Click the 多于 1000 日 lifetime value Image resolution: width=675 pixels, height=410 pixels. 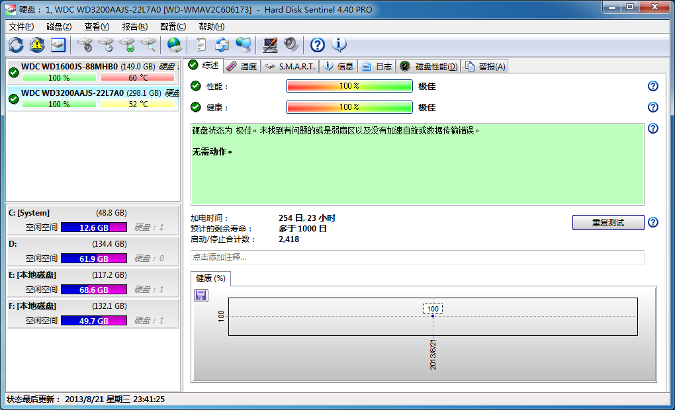click(302, 228)
